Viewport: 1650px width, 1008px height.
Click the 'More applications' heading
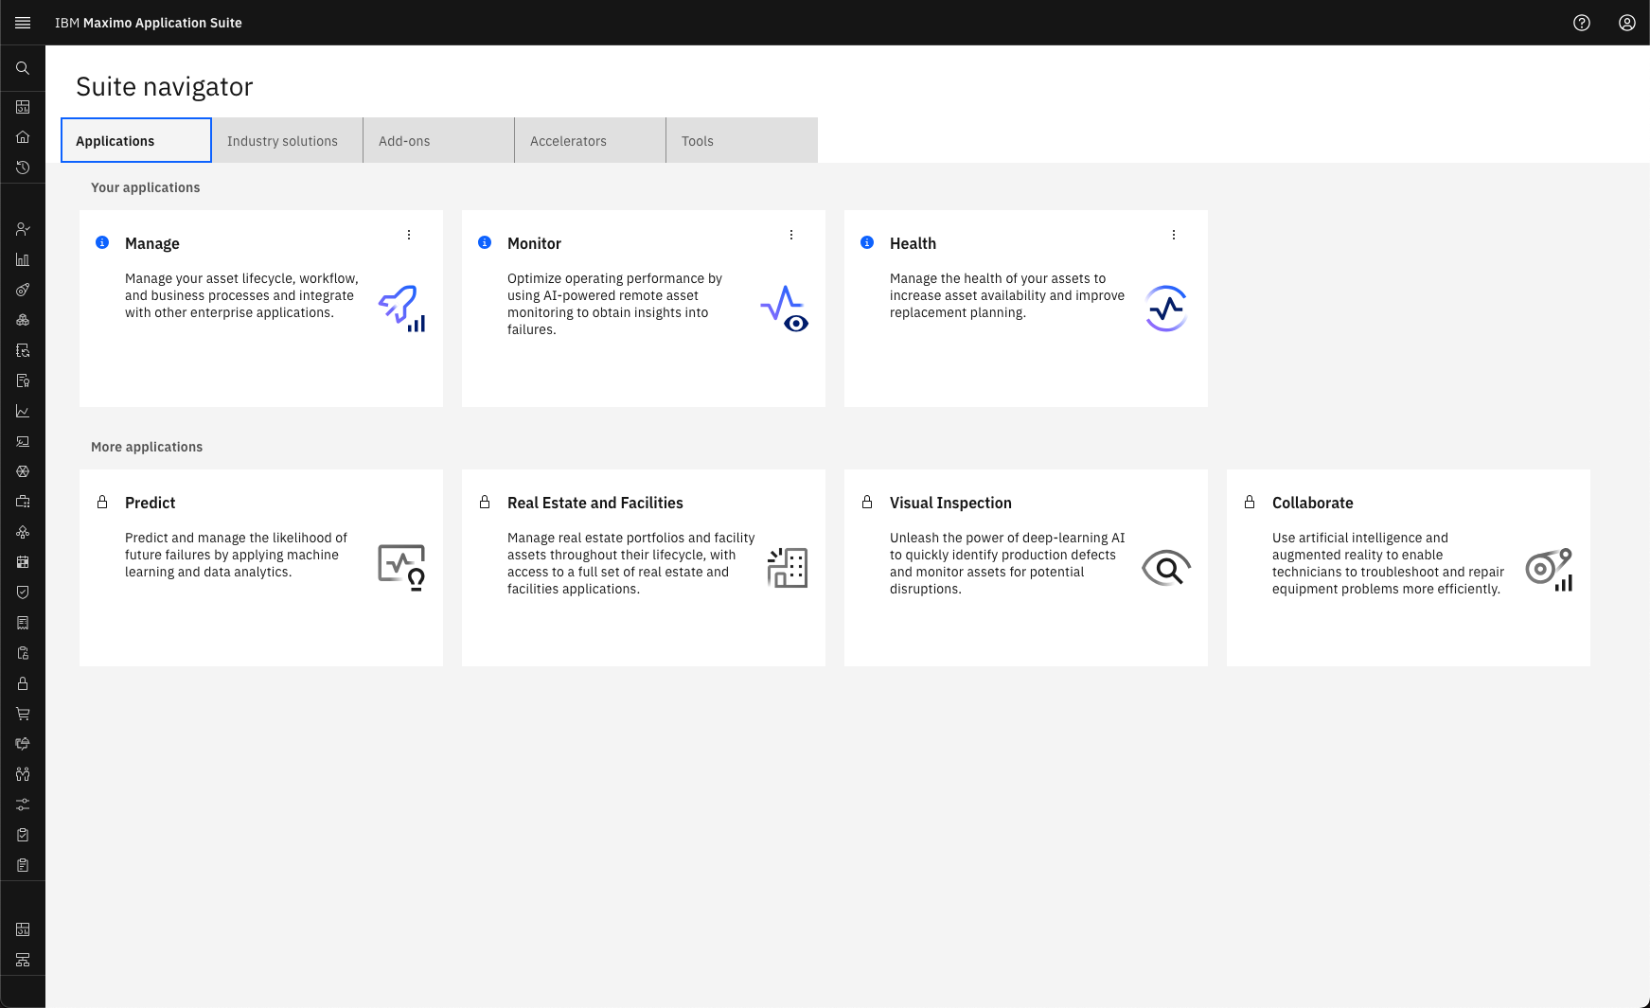coord(147,447)
